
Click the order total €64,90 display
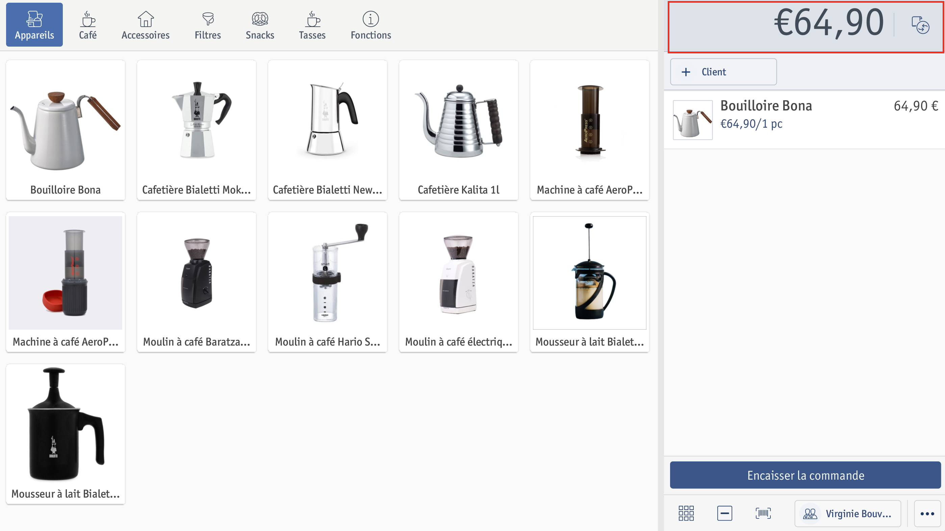[x=829, y=23]
